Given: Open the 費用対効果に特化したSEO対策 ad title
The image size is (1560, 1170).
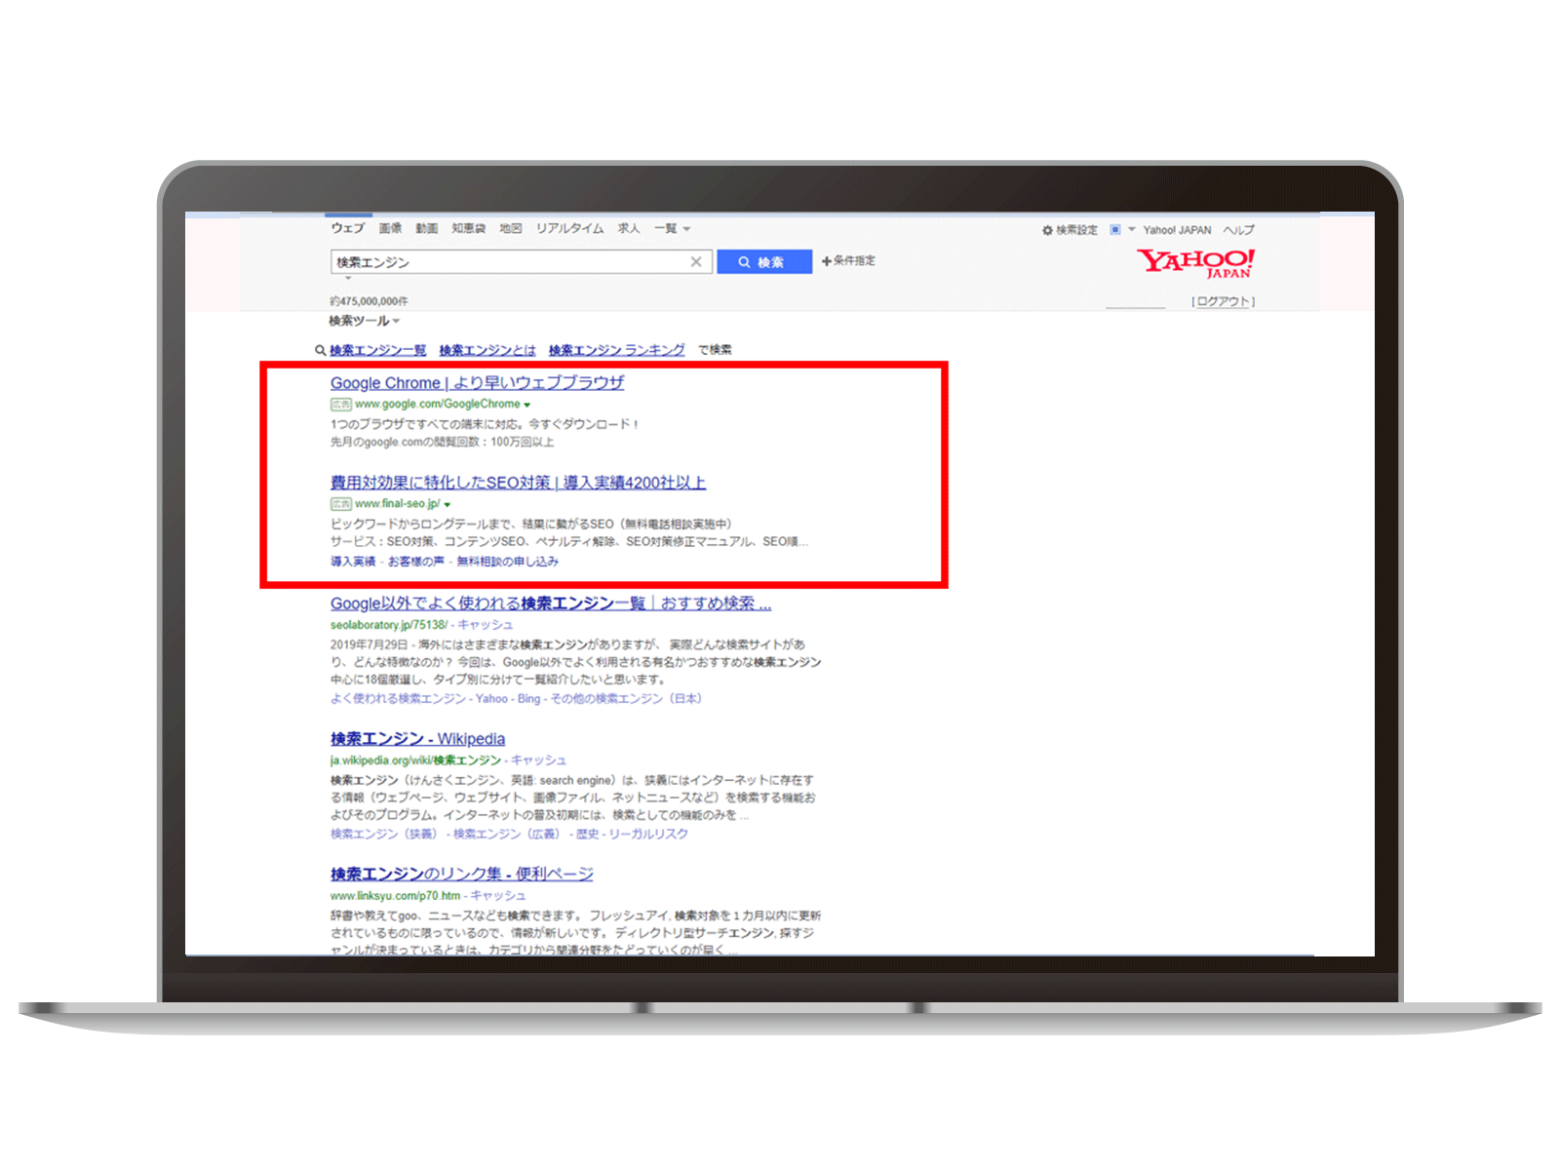Looking at the screenshot, I should click(x=518, y=483).
